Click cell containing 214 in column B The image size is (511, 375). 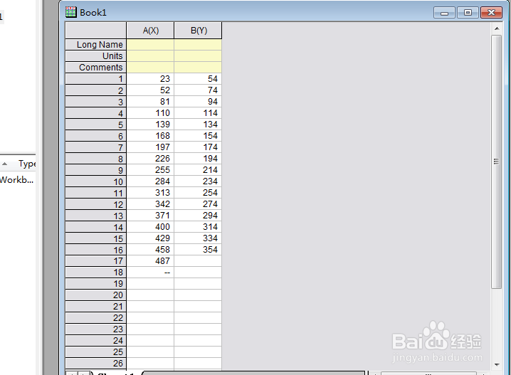pos(198,170)
